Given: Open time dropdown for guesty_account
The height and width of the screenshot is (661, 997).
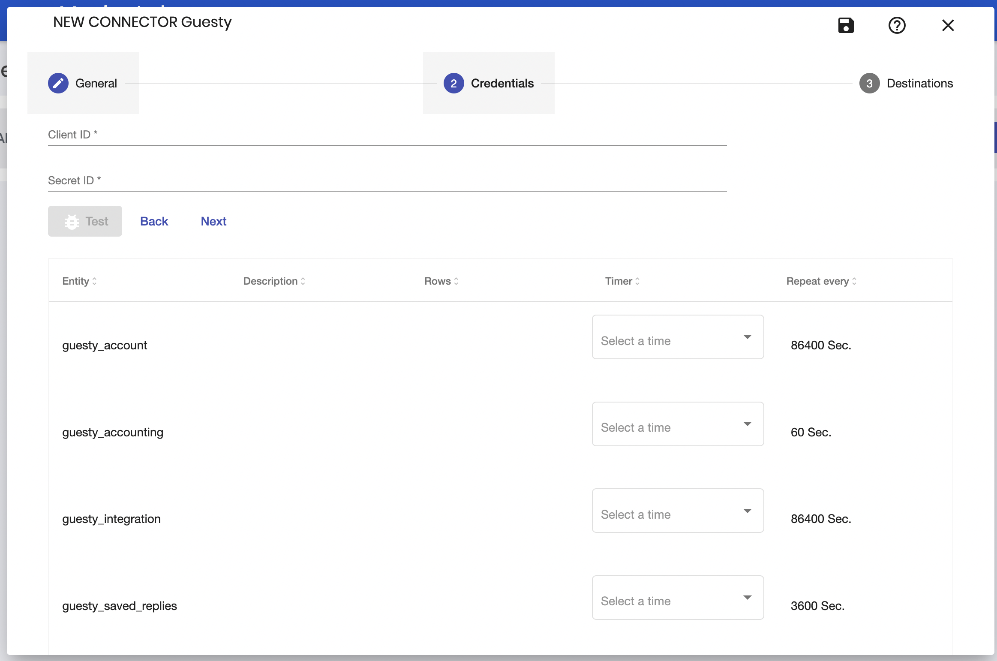Looking at the screenshot, I should click(x=678, y=337).
